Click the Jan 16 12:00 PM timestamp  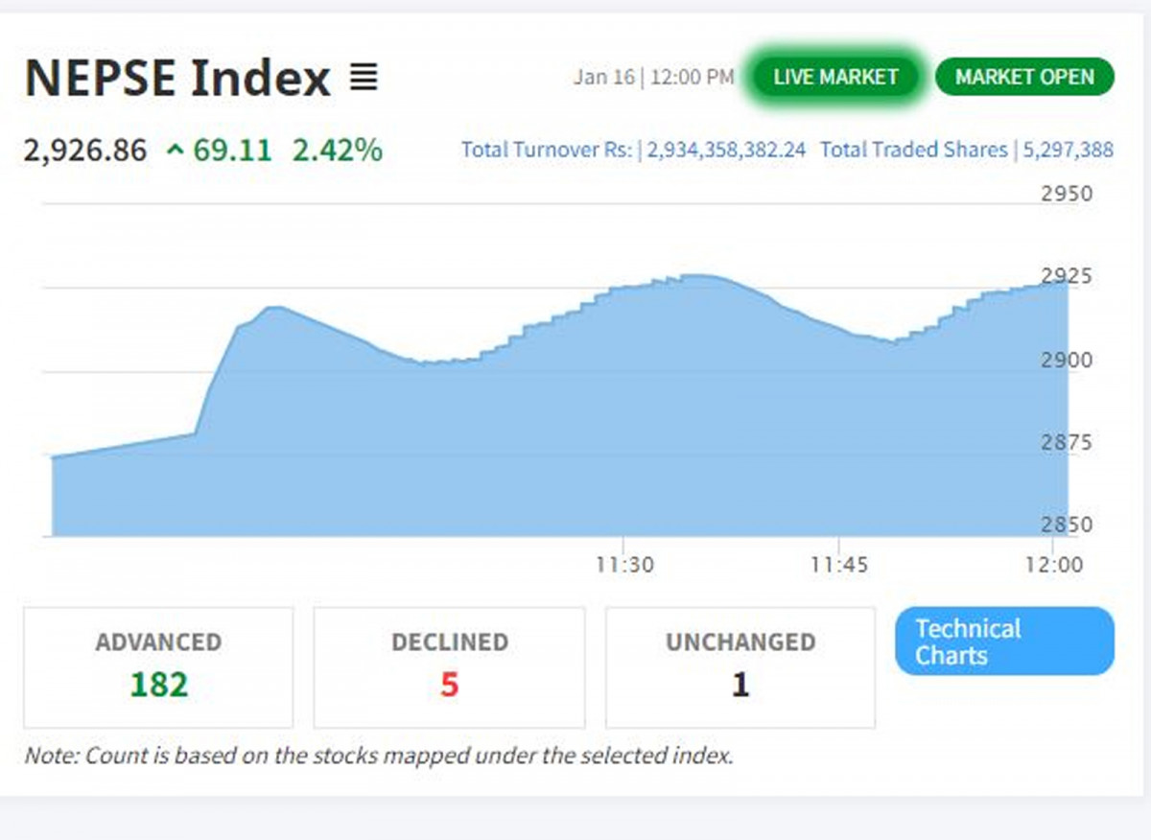[653, 77]
